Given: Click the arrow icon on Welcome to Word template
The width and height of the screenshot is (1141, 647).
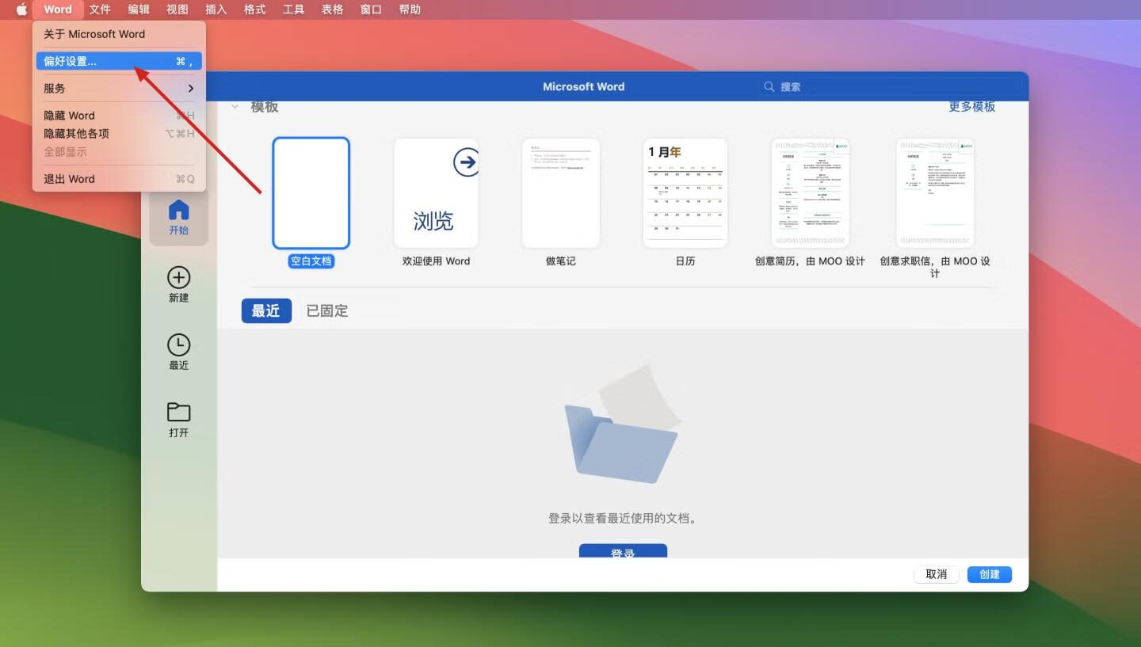Looking at the screenshot, I should point(466,162).
